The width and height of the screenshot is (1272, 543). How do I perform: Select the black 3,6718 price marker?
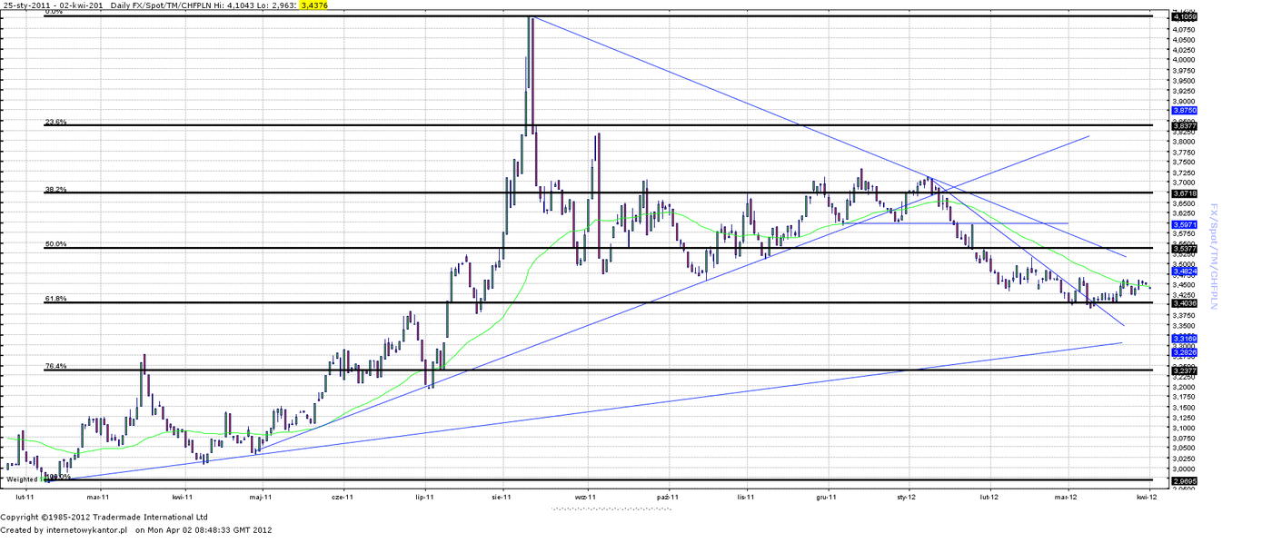pos(1185,193)
